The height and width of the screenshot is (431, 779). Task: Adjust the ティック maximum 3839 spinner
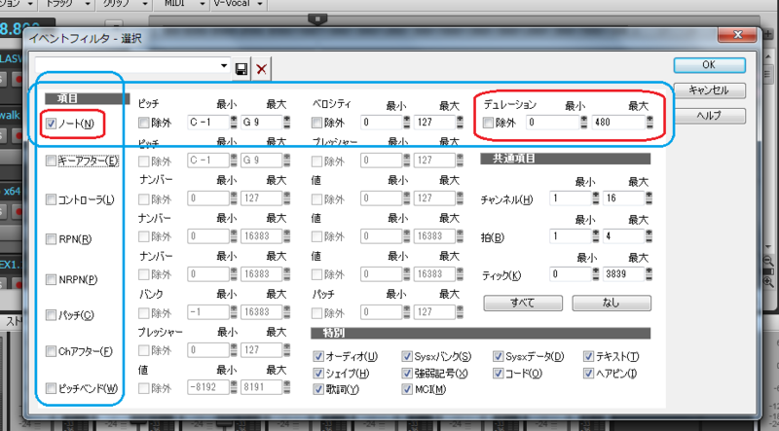tap(649, 273)
